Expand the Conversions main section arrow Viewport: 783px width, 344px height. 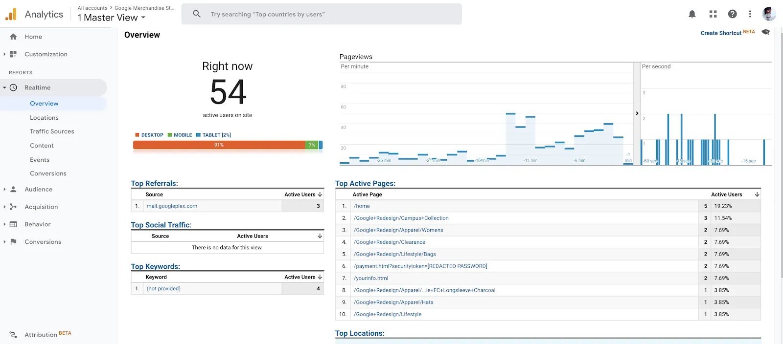click(x=4, y=242)
